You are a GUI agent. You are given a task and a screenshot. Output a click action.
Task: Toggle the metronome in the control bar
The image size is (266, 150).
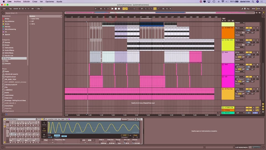click(x=32, y=9)
